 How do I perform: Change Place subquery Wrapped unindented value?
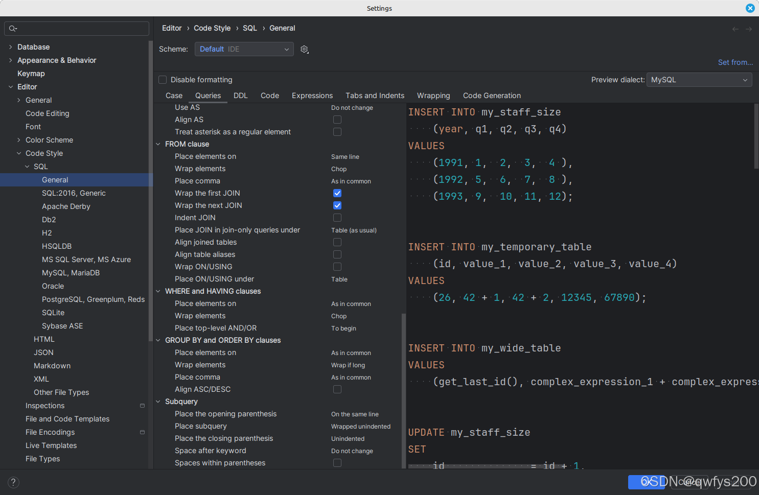point(361,427)
